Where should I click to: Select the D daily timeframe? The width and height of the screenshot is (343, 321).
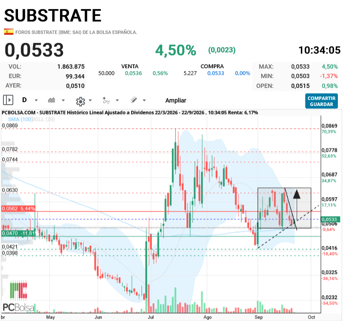click(24, 100)
